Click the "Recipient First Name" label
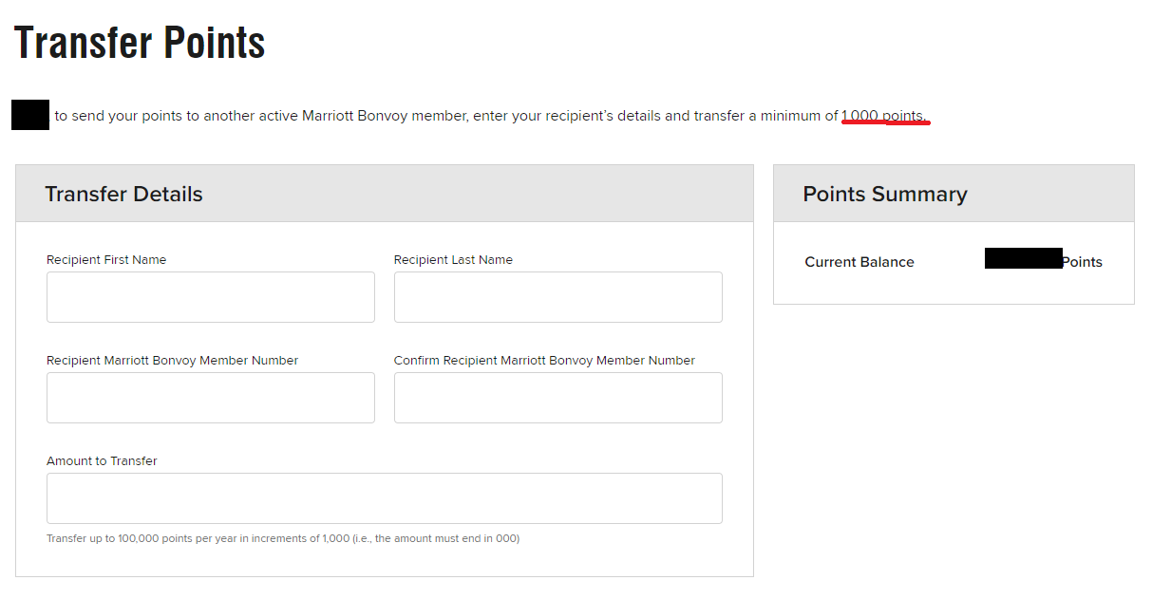 pyautogui.click(x=106, y=260)
